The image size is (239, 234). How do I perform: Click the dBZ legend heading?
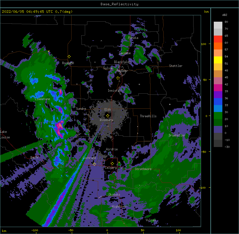(225, 15)
